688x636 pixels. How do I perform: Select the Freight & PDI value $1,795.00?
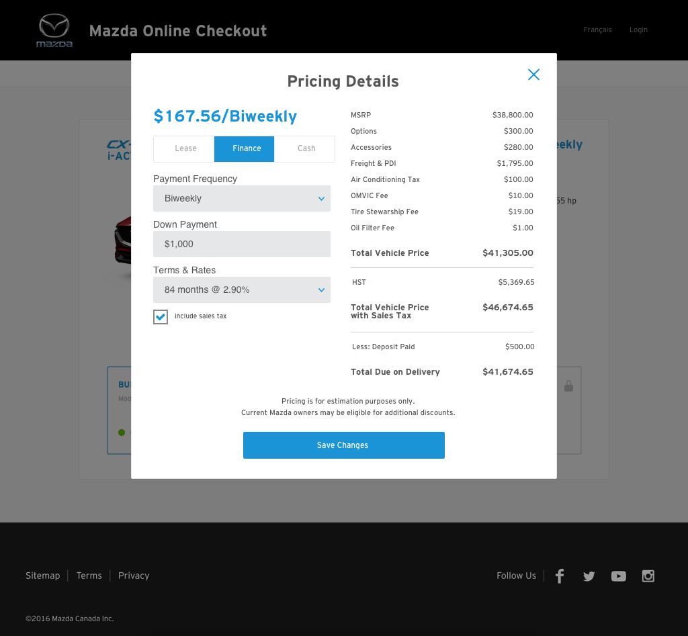click(x=515, y=163)
